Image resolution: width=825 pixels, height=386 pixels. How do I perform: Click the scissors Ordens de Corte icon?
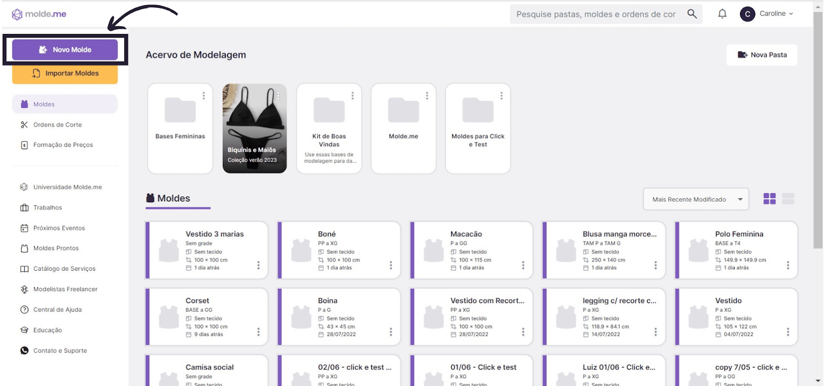click(24, 125)
